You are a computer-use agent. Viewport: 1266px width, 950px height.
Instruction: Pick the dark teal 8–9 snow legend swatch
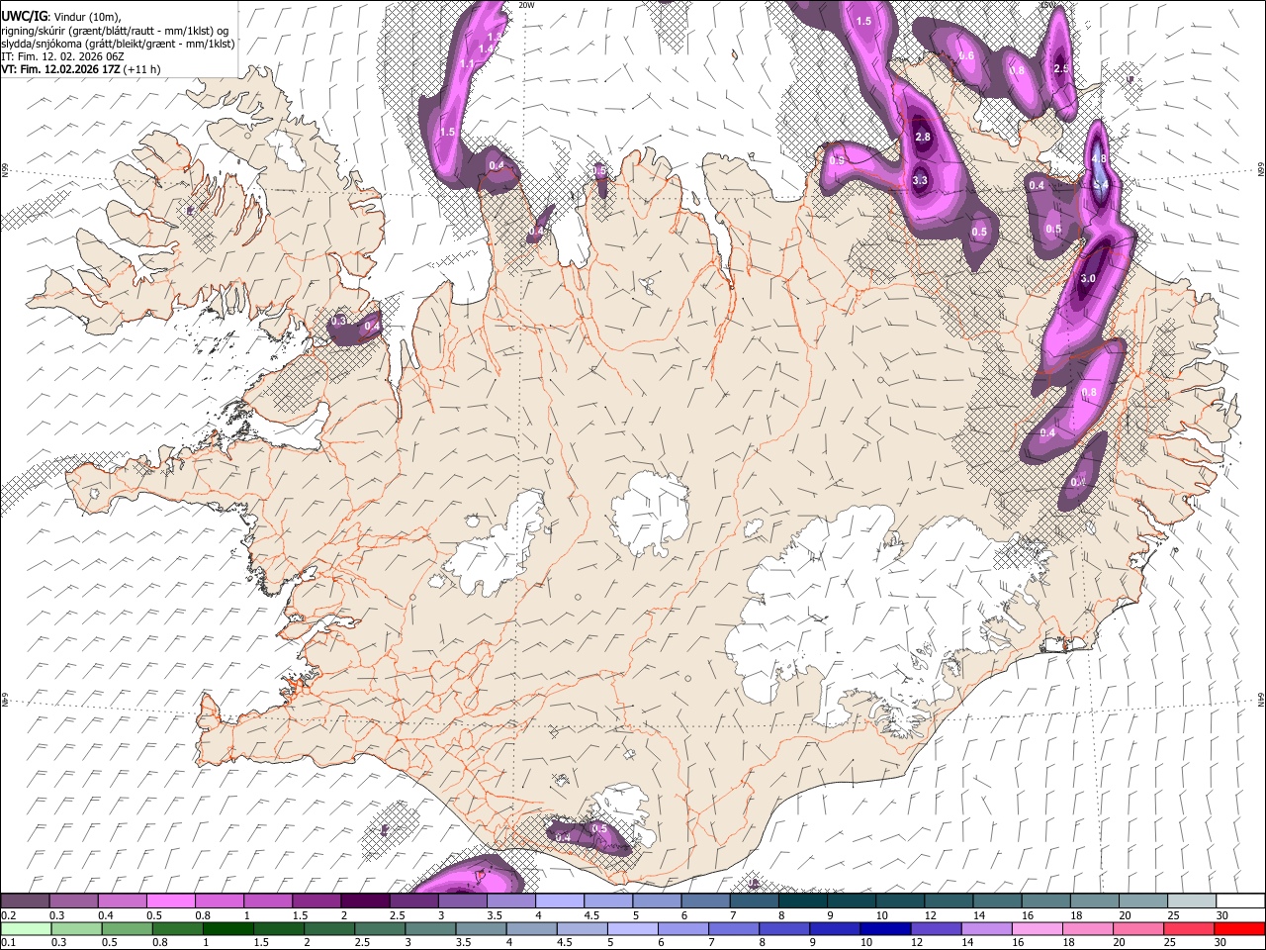802,902
